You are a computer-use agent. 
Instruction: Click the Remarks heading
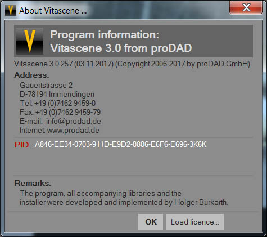33,183
